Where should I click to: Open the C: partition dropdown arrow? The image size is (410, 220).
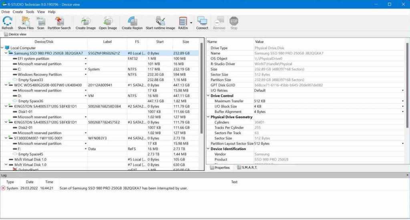(86, 69)
